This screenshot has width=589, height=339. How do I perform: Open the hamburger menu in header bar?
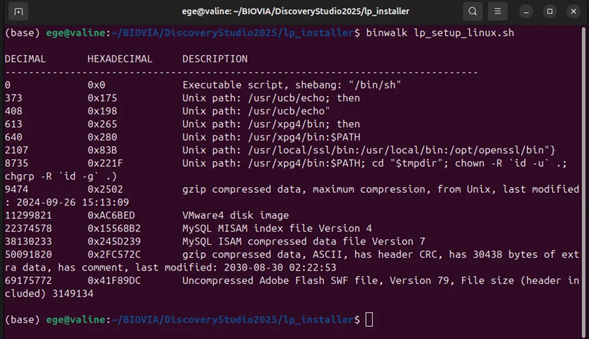click(497, 11)
